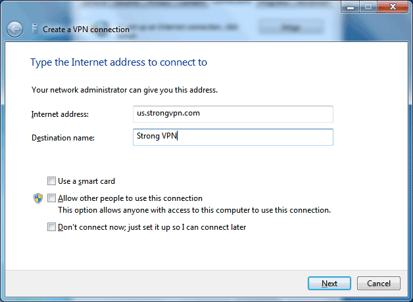This screenshot has width=413, height=302.
Task: Click the Type the Internet address heading
Action: click(119, 62)
